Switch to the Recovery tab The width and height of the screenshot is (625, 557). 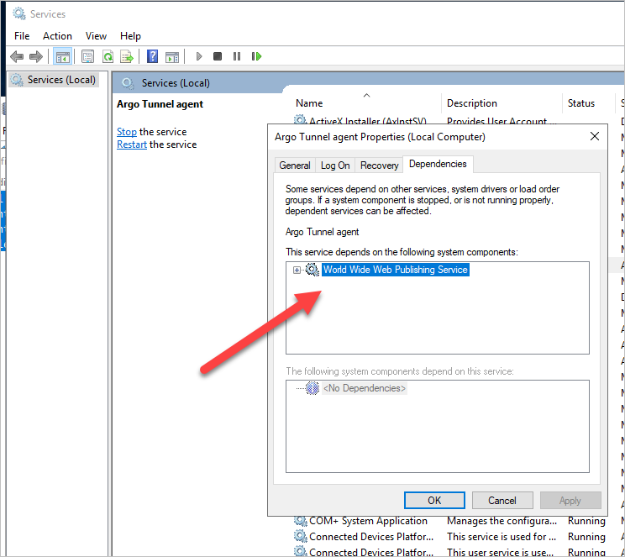379,165
